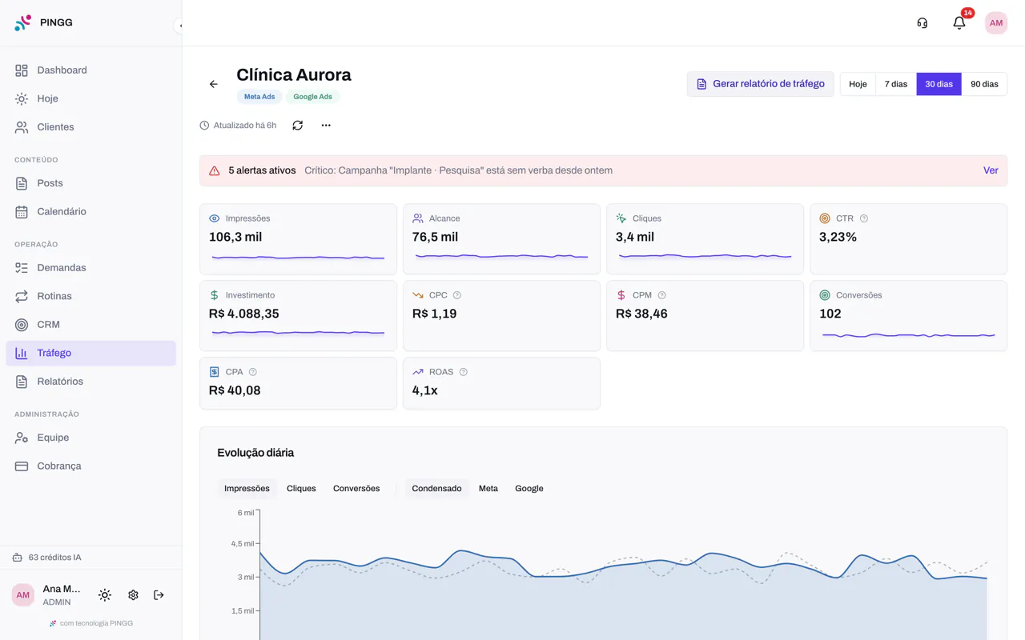Select the Hoje period filter
This screenshot has height=640, width=1025.
pos(858,84)
